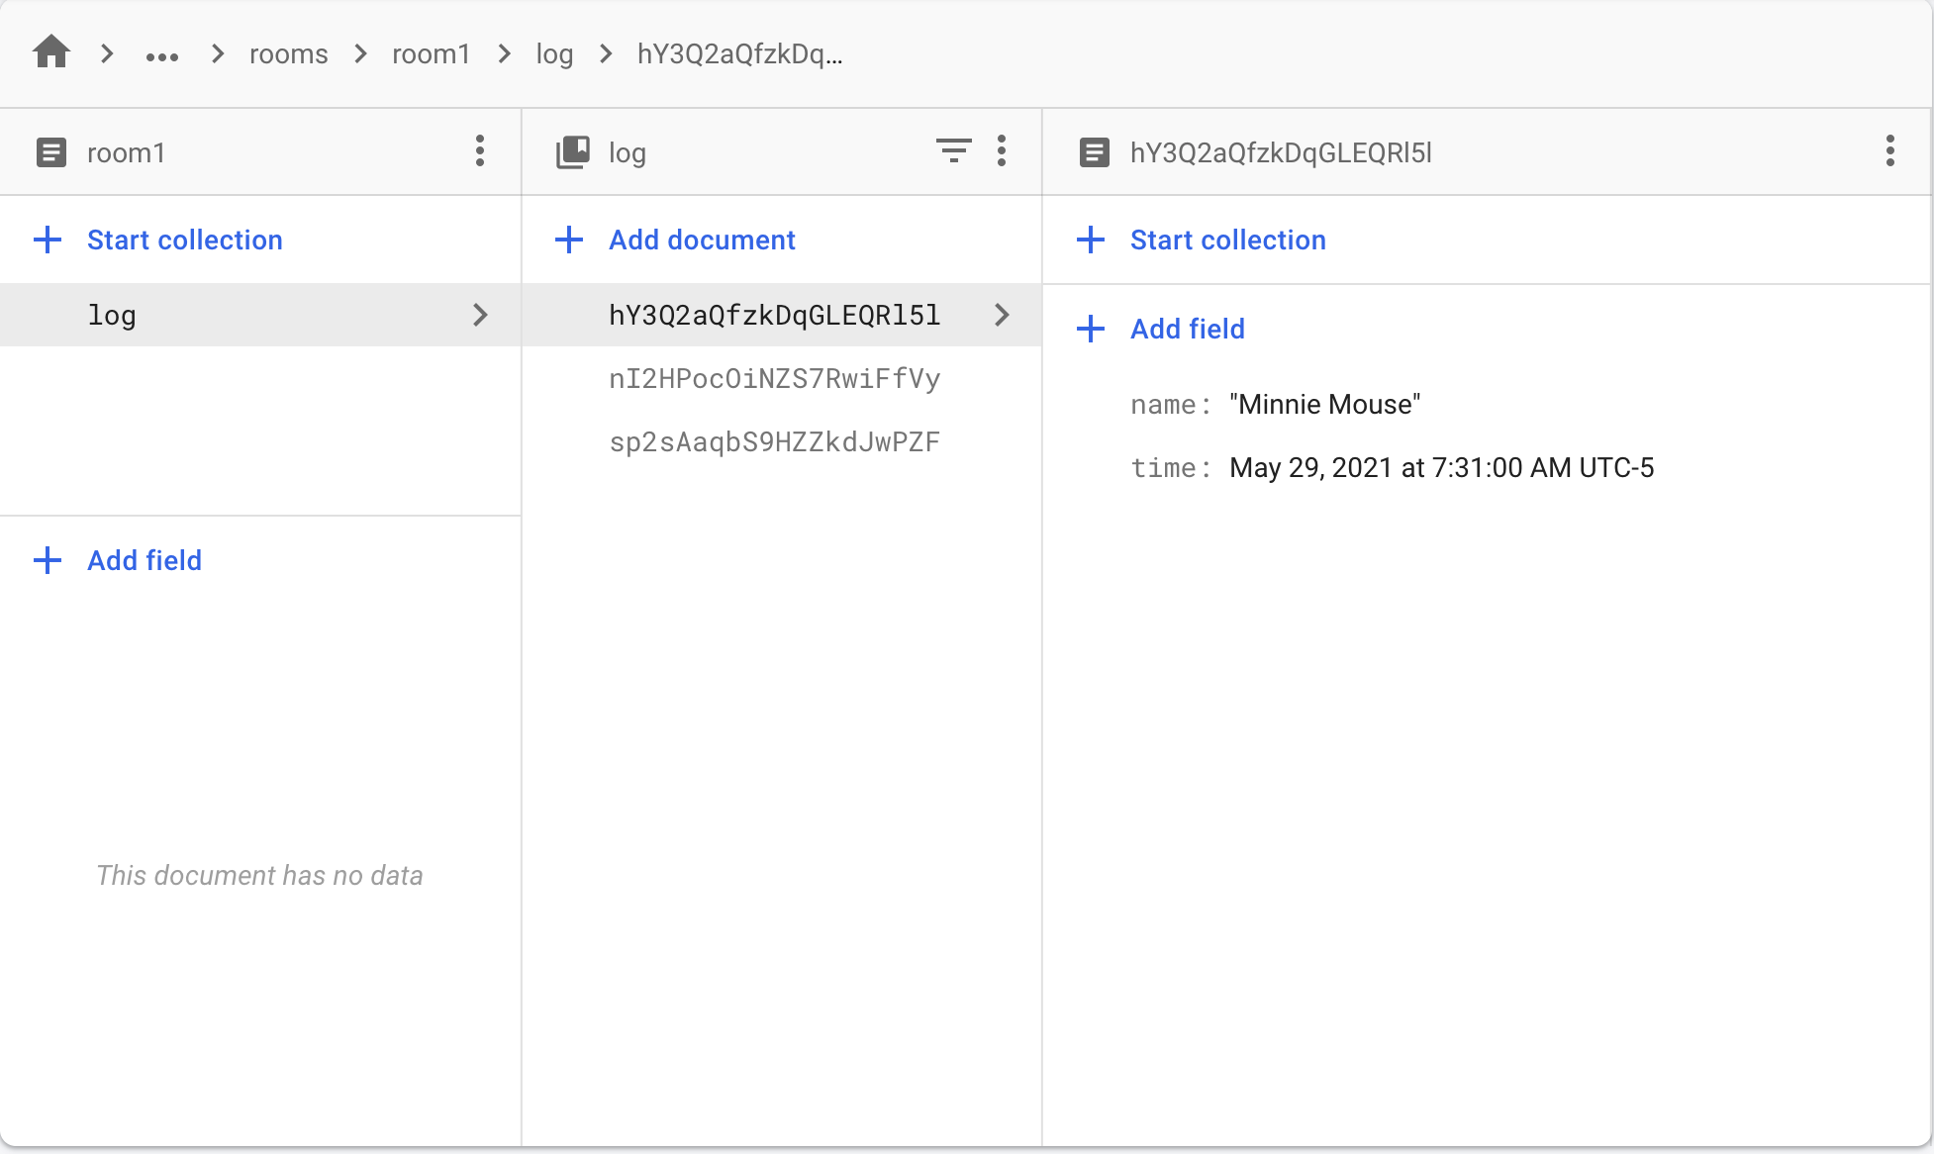Expand the log collection chevron
This screenshot has width=1934, height=1154.
[480, 315]
